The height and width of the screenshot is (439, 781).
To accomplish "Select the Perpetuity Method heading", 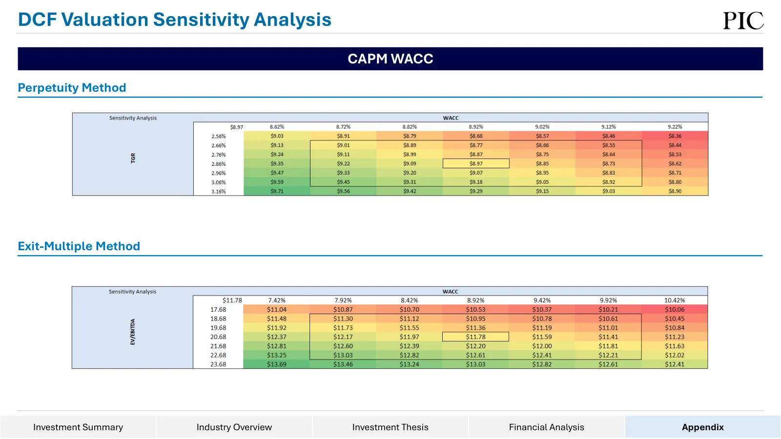I will 72,88.
